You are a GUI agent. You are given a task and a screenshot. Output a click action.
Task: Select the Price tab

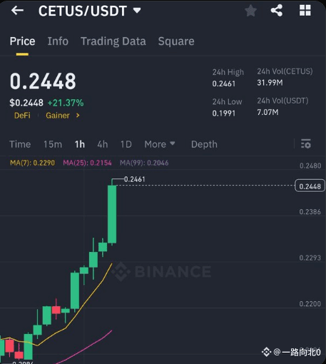click(22, 41)
